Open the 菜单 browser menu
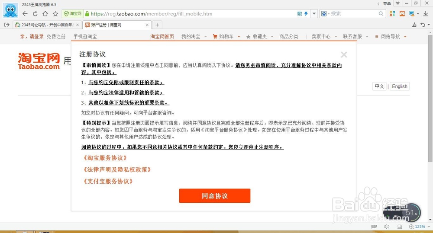The width and height of the screenshot is (433, 233). coord(387,3)
